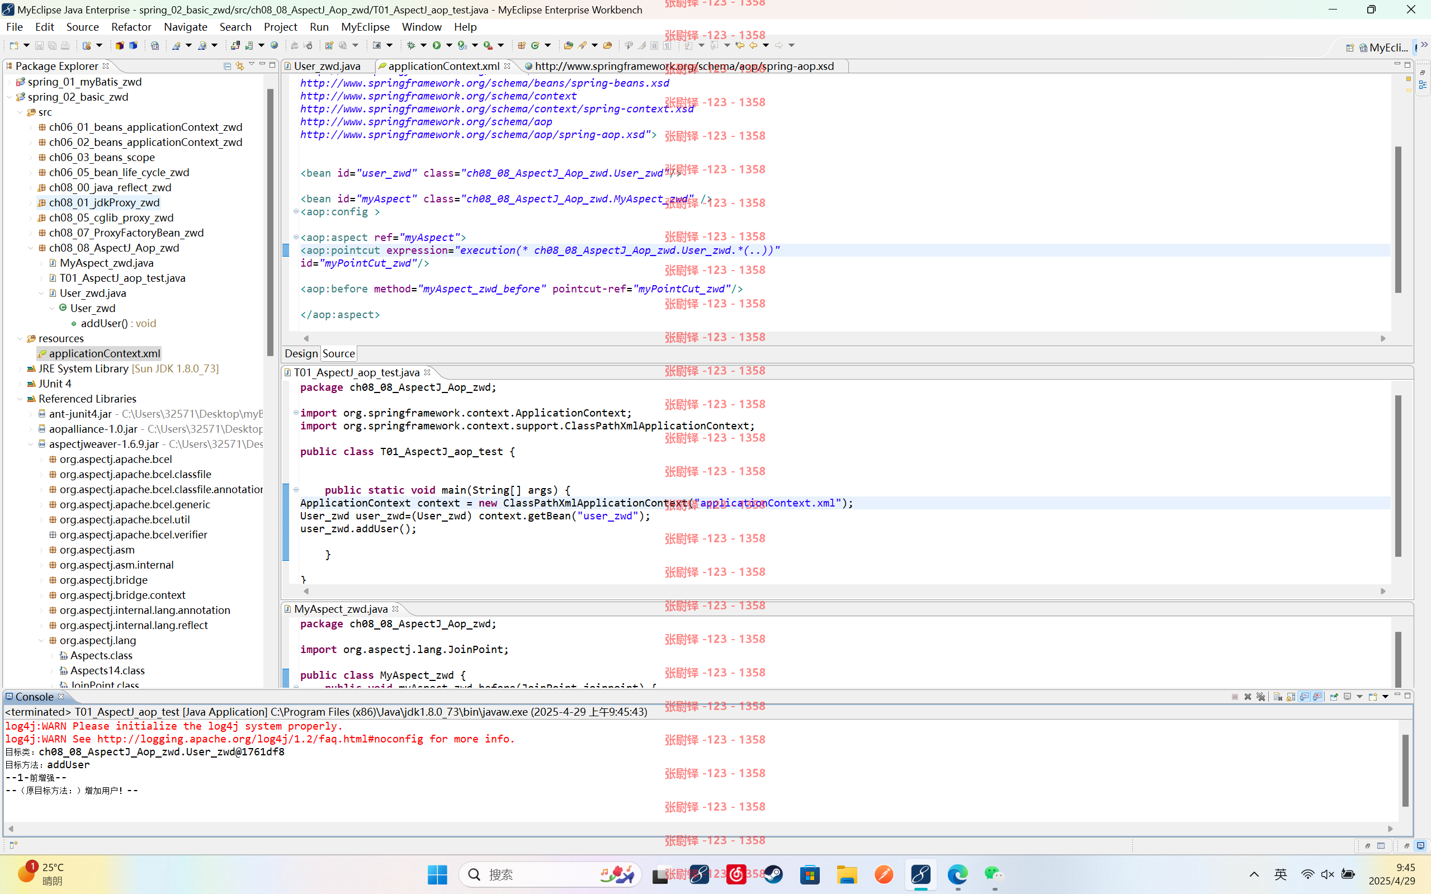Open the MyEclipse menu
The image size is (1431, 894).
(x=365, y=27)
